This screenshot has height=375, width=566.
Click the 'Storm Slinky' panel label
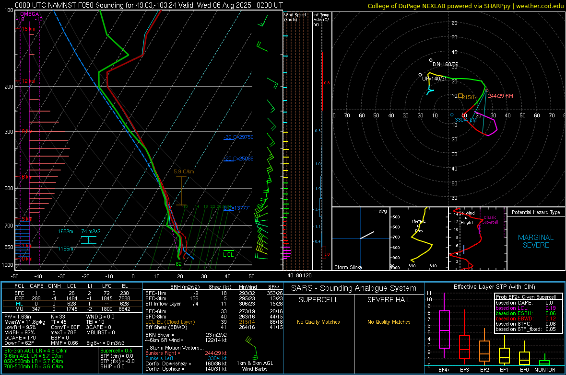tap(348, 267)
